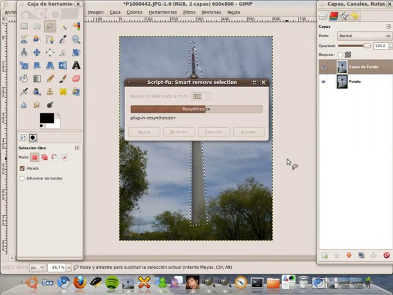Create a new layer with bottom icon

coord(325,255)
